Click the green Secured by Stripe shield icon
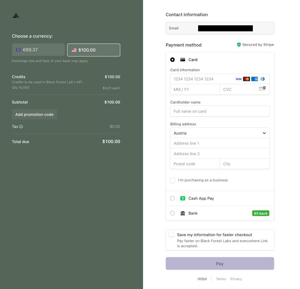This screenshot has height=289, width=300. tap(239, 45)
